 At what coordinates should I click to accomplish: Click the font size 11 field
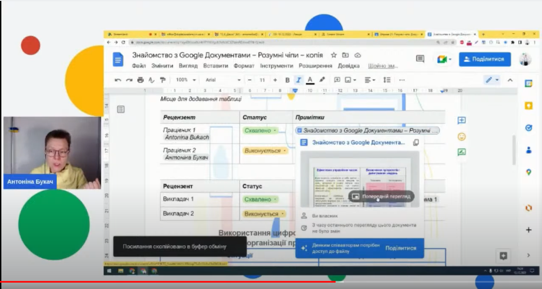coord(262,80)
